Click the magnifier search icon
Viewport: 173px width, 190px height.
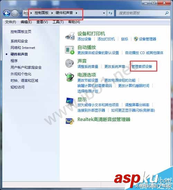click(x=167, y=13)
